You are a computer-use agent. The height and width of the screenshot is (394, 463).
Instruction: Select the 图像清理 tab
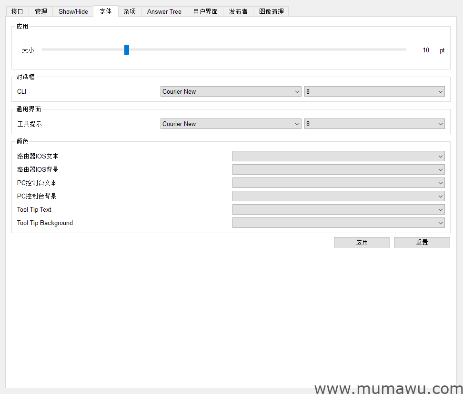(271, 11)
